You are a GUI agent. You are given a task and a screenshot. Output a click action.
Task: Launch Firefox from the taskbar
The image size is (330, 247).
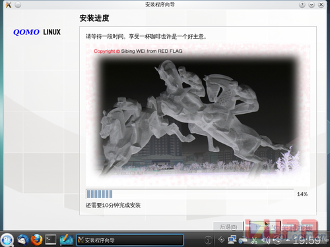tap(36, 240)
